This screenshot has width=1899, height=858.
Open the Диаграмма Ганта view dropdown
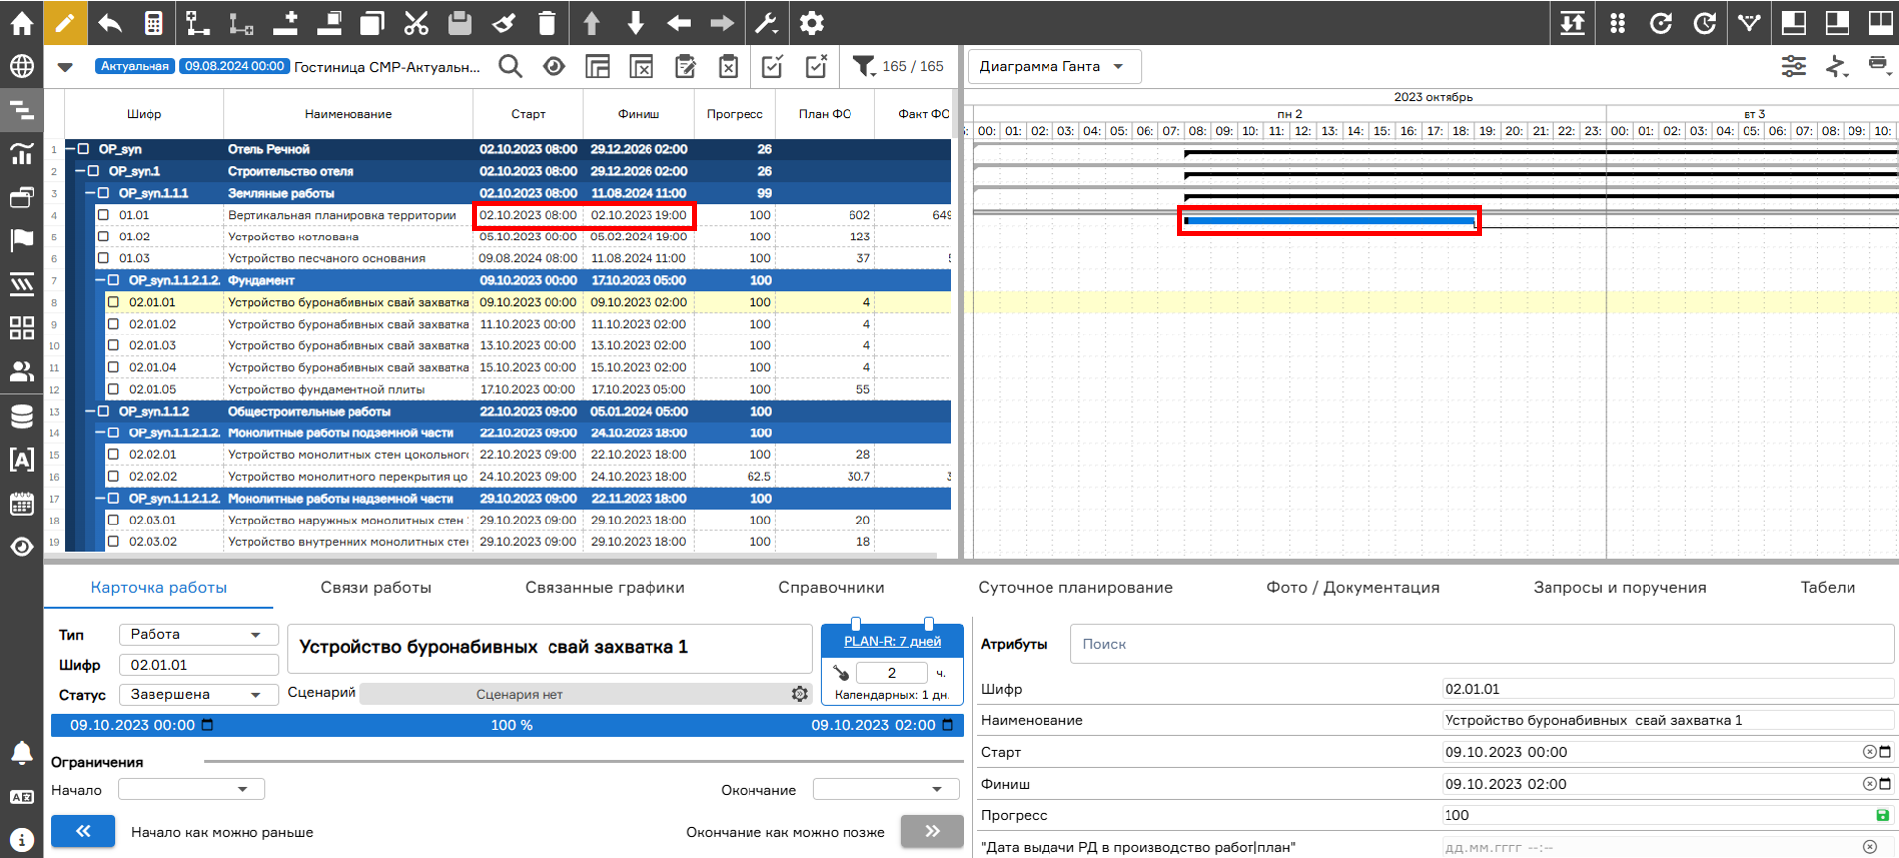tap(1053, 66)
